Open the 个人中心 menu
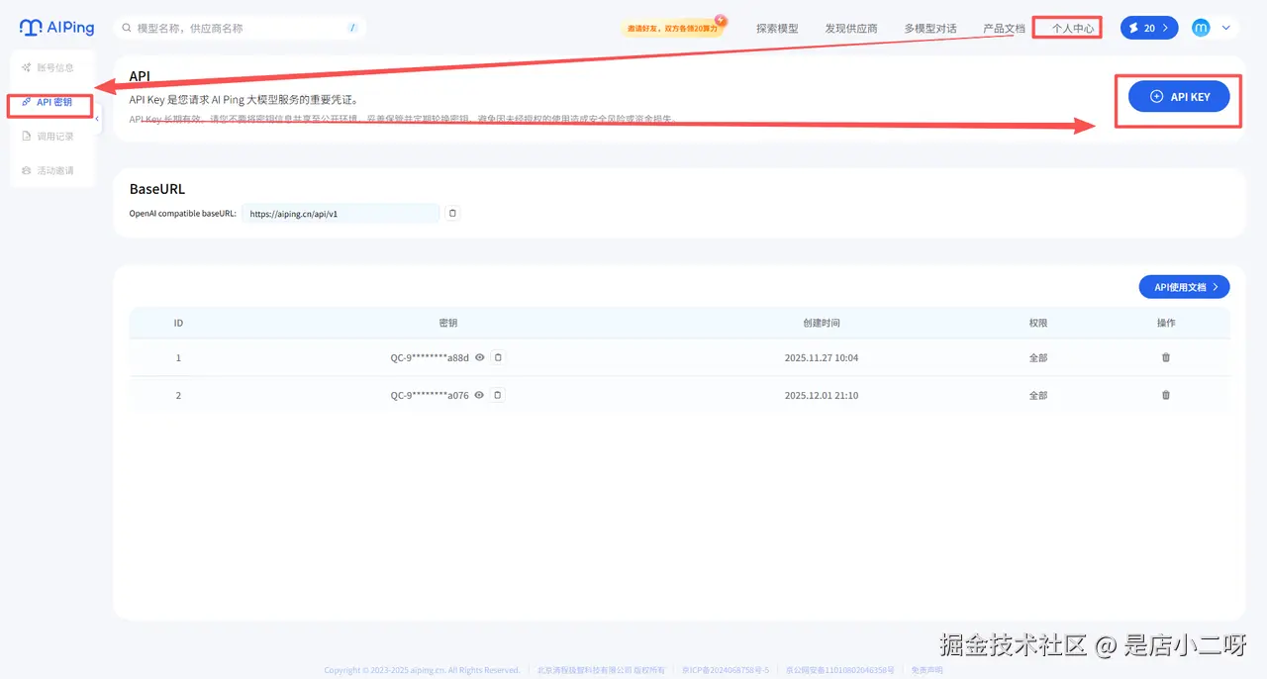The image size is (1267, 679). (x=1073, y=29)
